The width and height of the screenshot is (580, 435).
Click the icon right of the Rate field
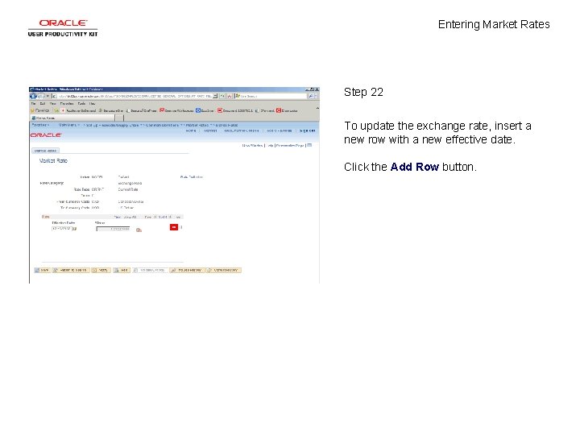pyautogui.click(x=139, y=230)
